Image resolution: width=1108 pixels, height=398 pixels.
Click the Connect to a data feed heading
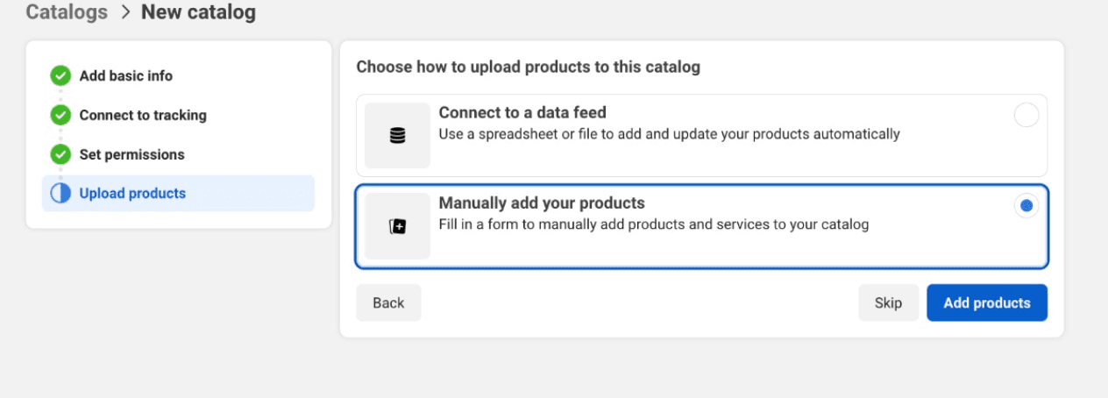coord(522,112)
